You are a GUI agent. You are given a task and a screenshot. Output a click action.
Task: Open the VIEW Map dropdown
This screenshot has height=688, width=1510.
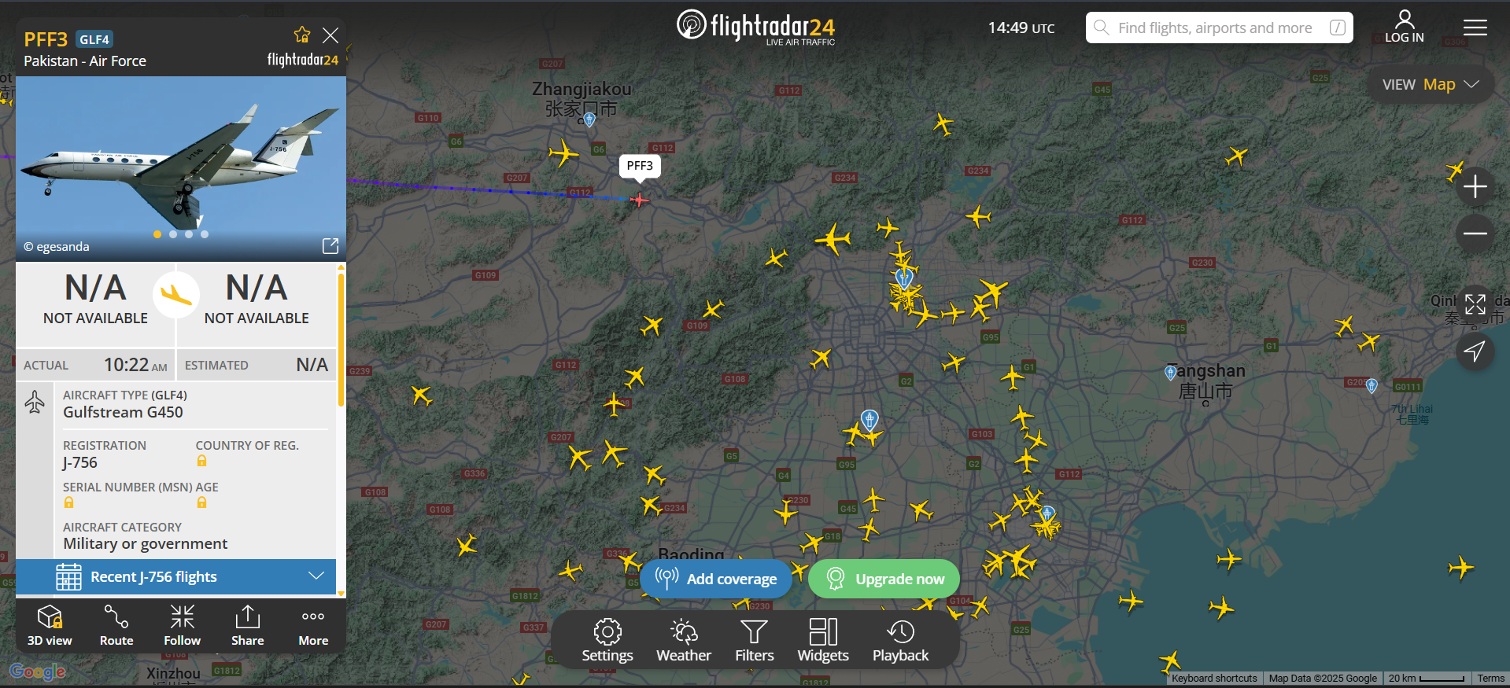[x=1431, y=84]
